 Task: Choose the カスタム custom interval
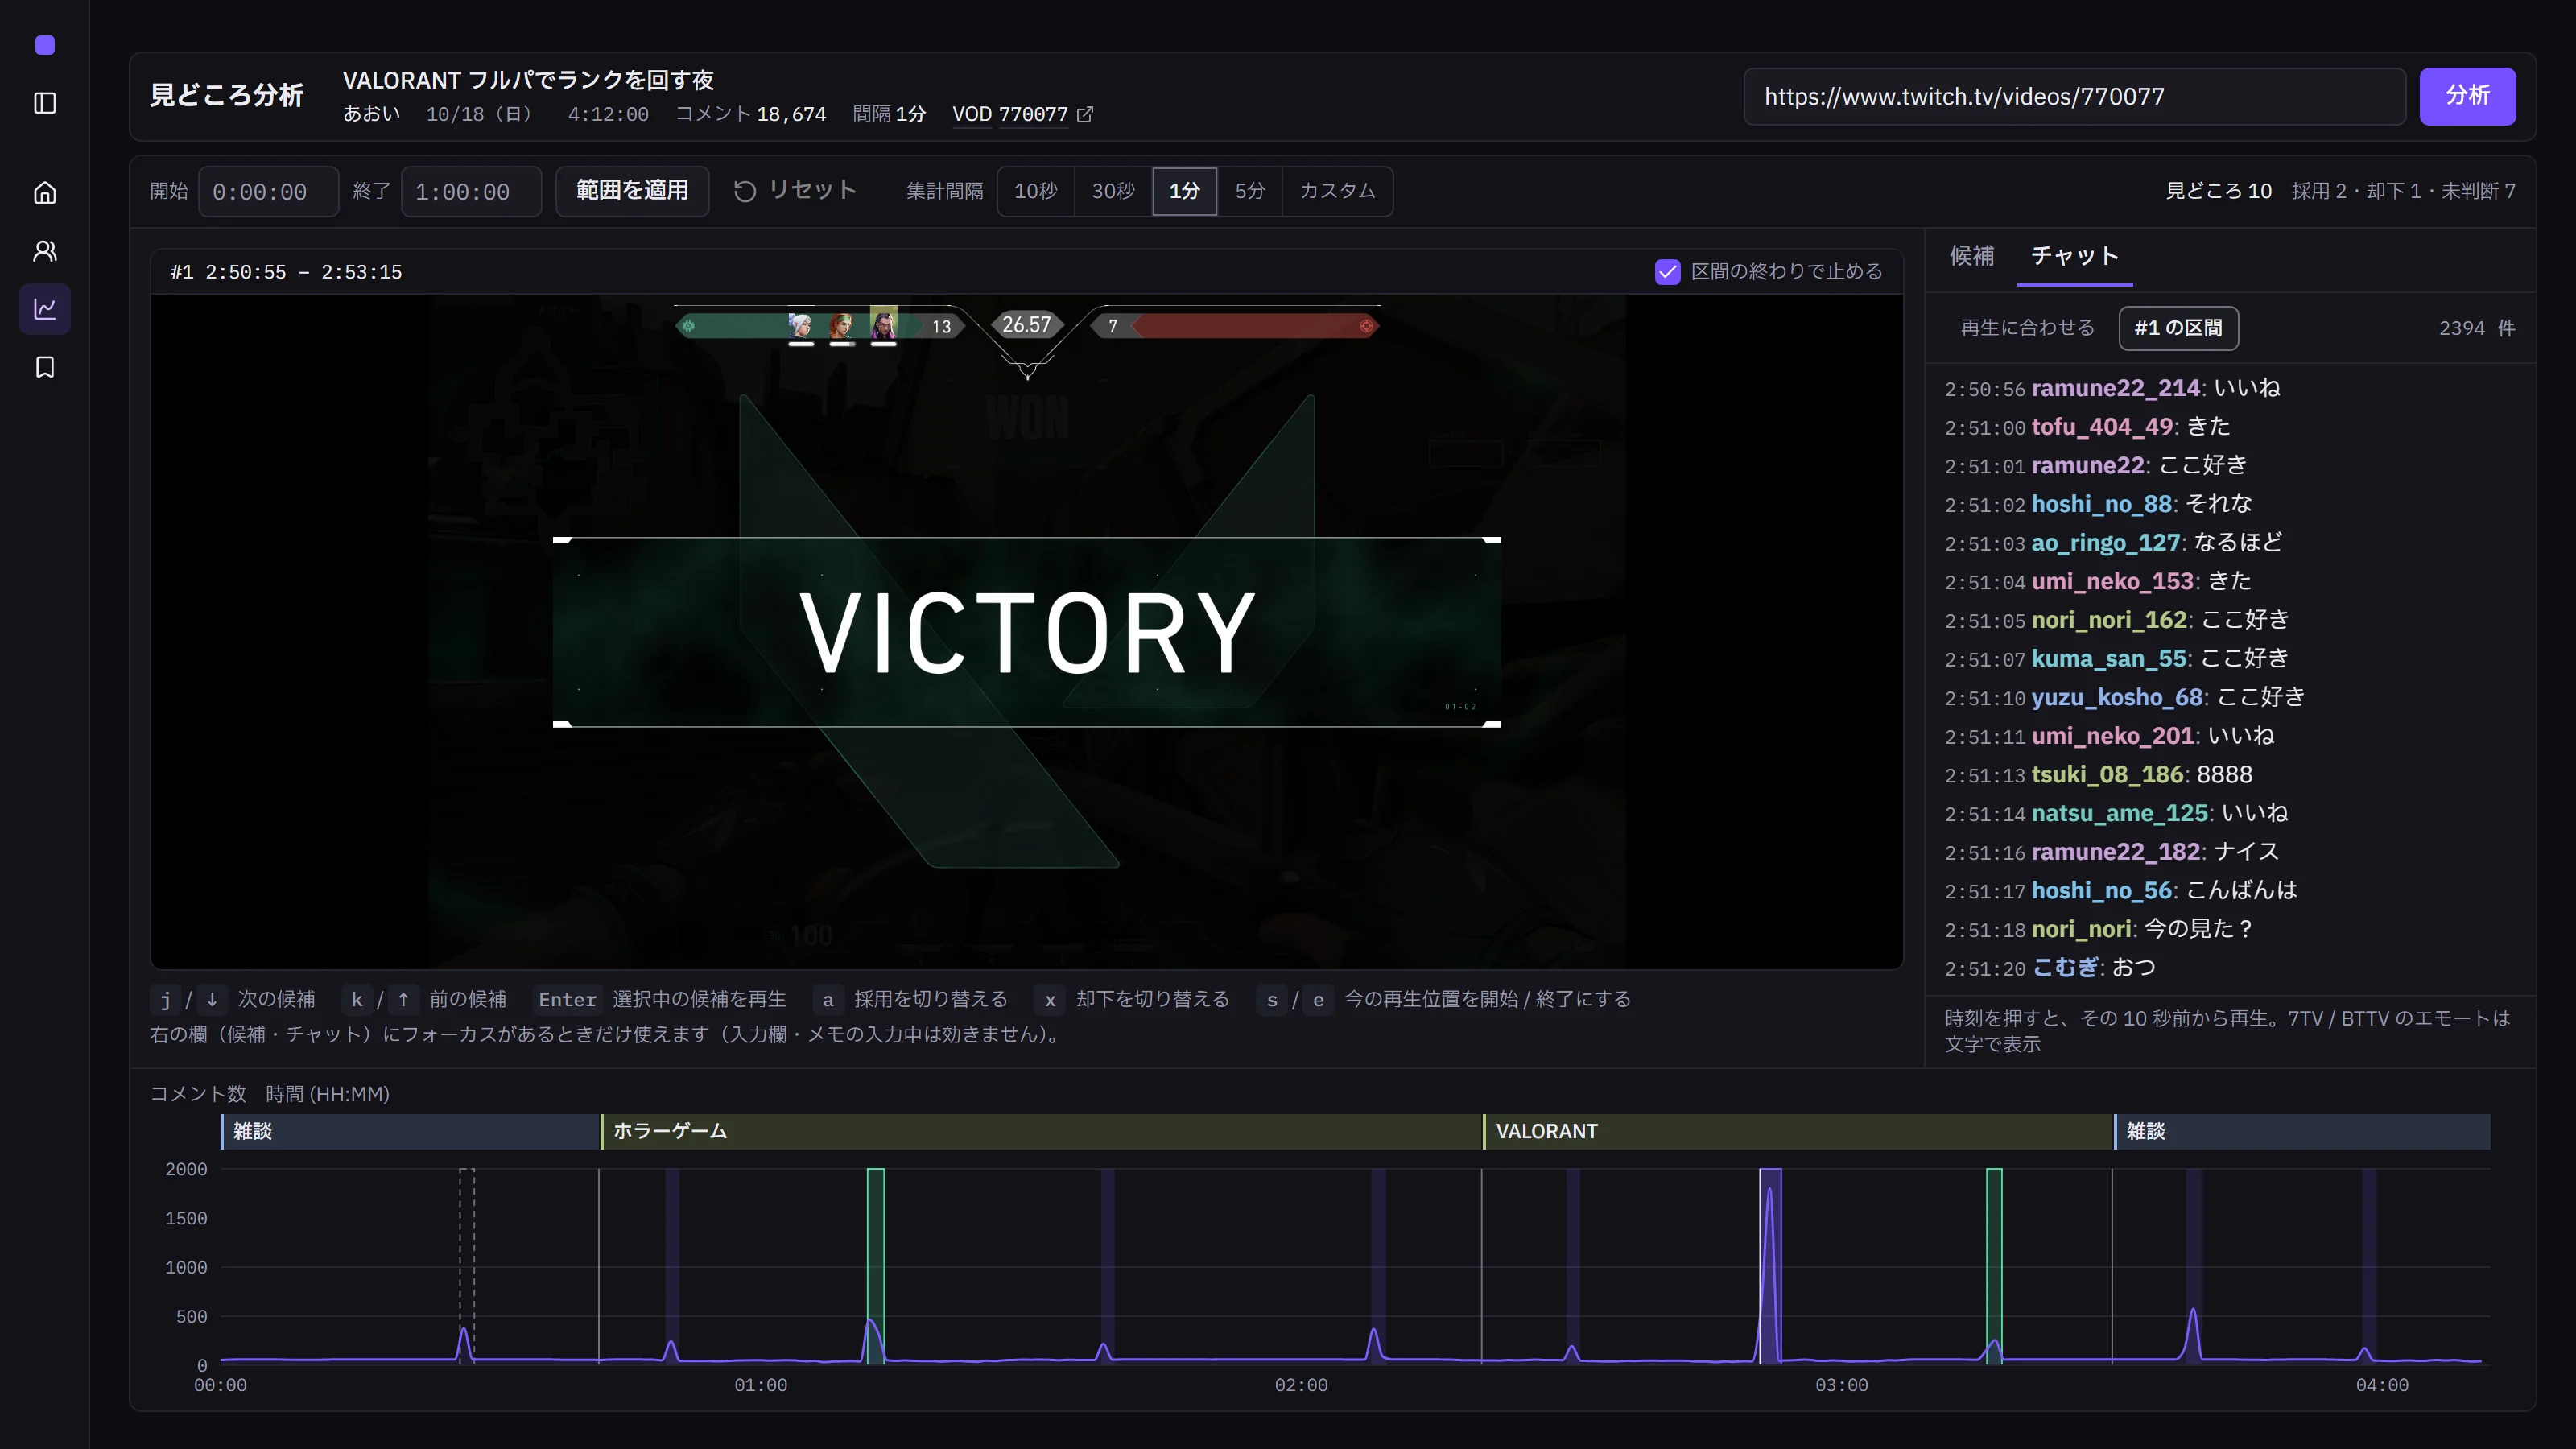click(x=1337, y=190)
